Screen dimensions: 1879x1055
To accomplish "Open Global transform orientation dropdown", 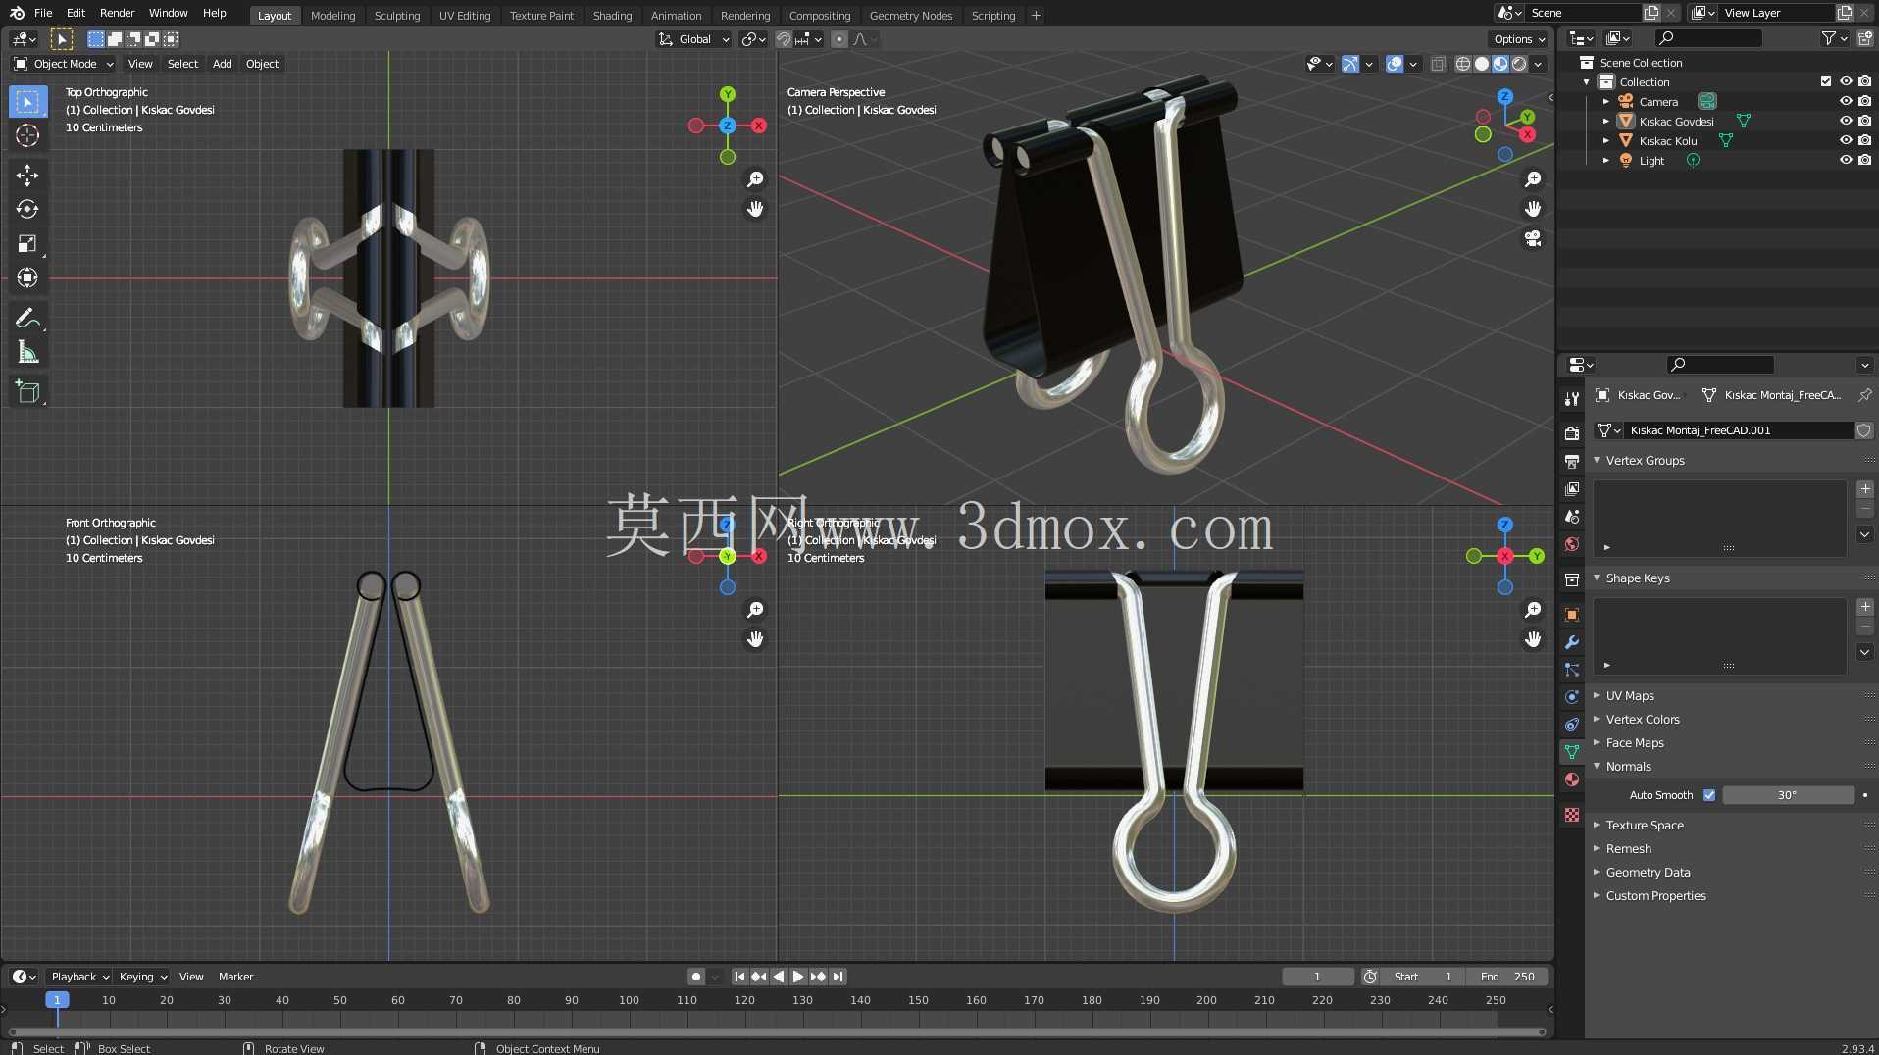I will pyautogui.click(x=693, y=39).
